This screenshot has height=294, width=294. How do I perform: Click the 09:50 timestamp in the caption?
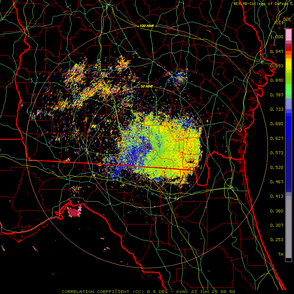(228, 292)
